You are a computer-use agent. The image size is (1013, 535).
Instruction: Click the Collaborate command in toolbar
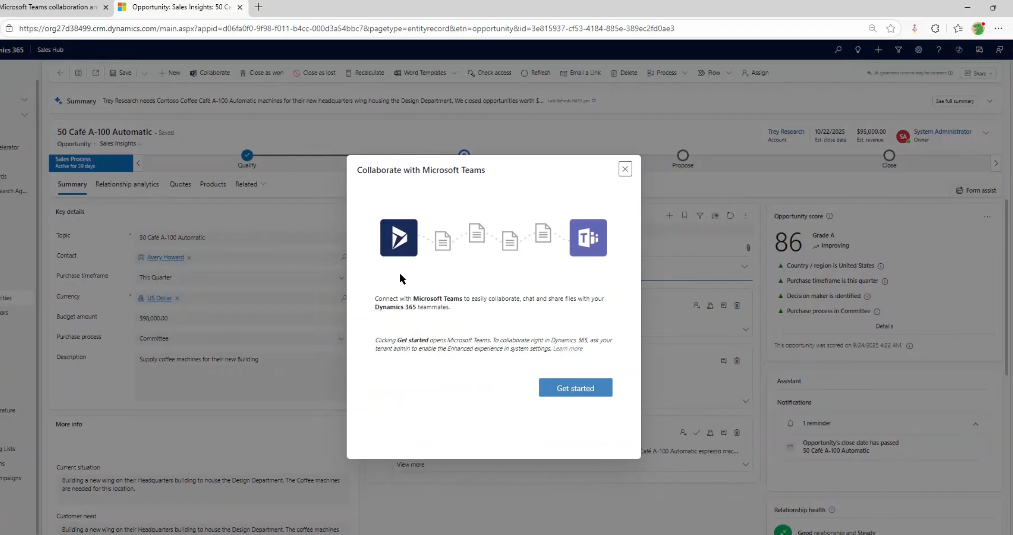tap(210, 73)
